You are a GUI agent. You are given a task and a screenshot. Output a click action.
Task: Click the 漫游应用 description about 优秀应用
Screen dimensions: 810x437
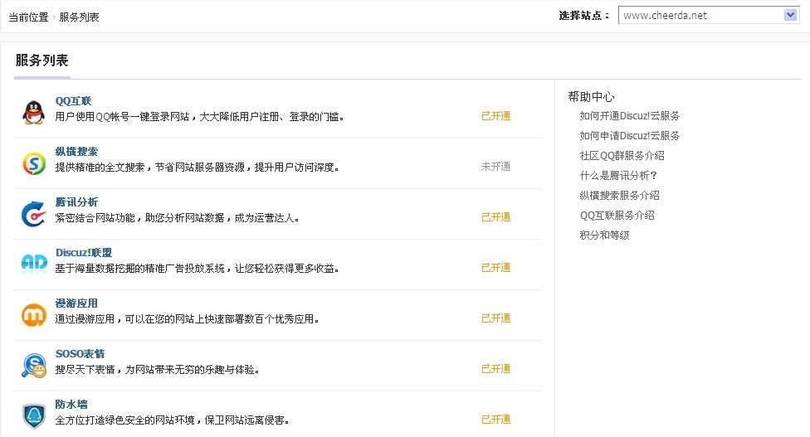pos(187,319)
